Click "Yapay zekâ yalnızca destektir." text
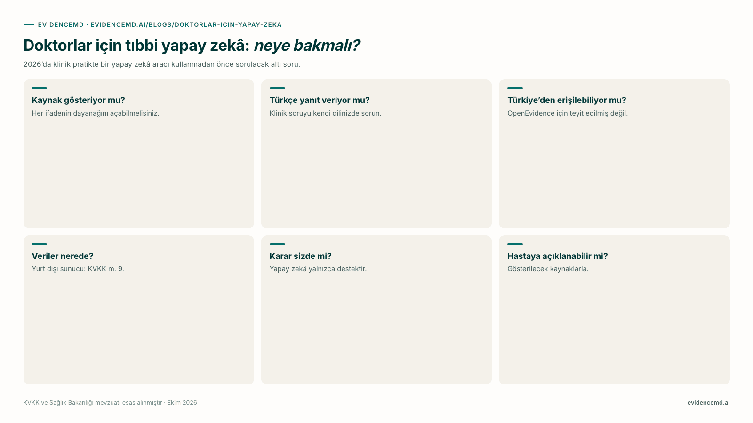This screenshot has height=423, width=753. point(318,269)
